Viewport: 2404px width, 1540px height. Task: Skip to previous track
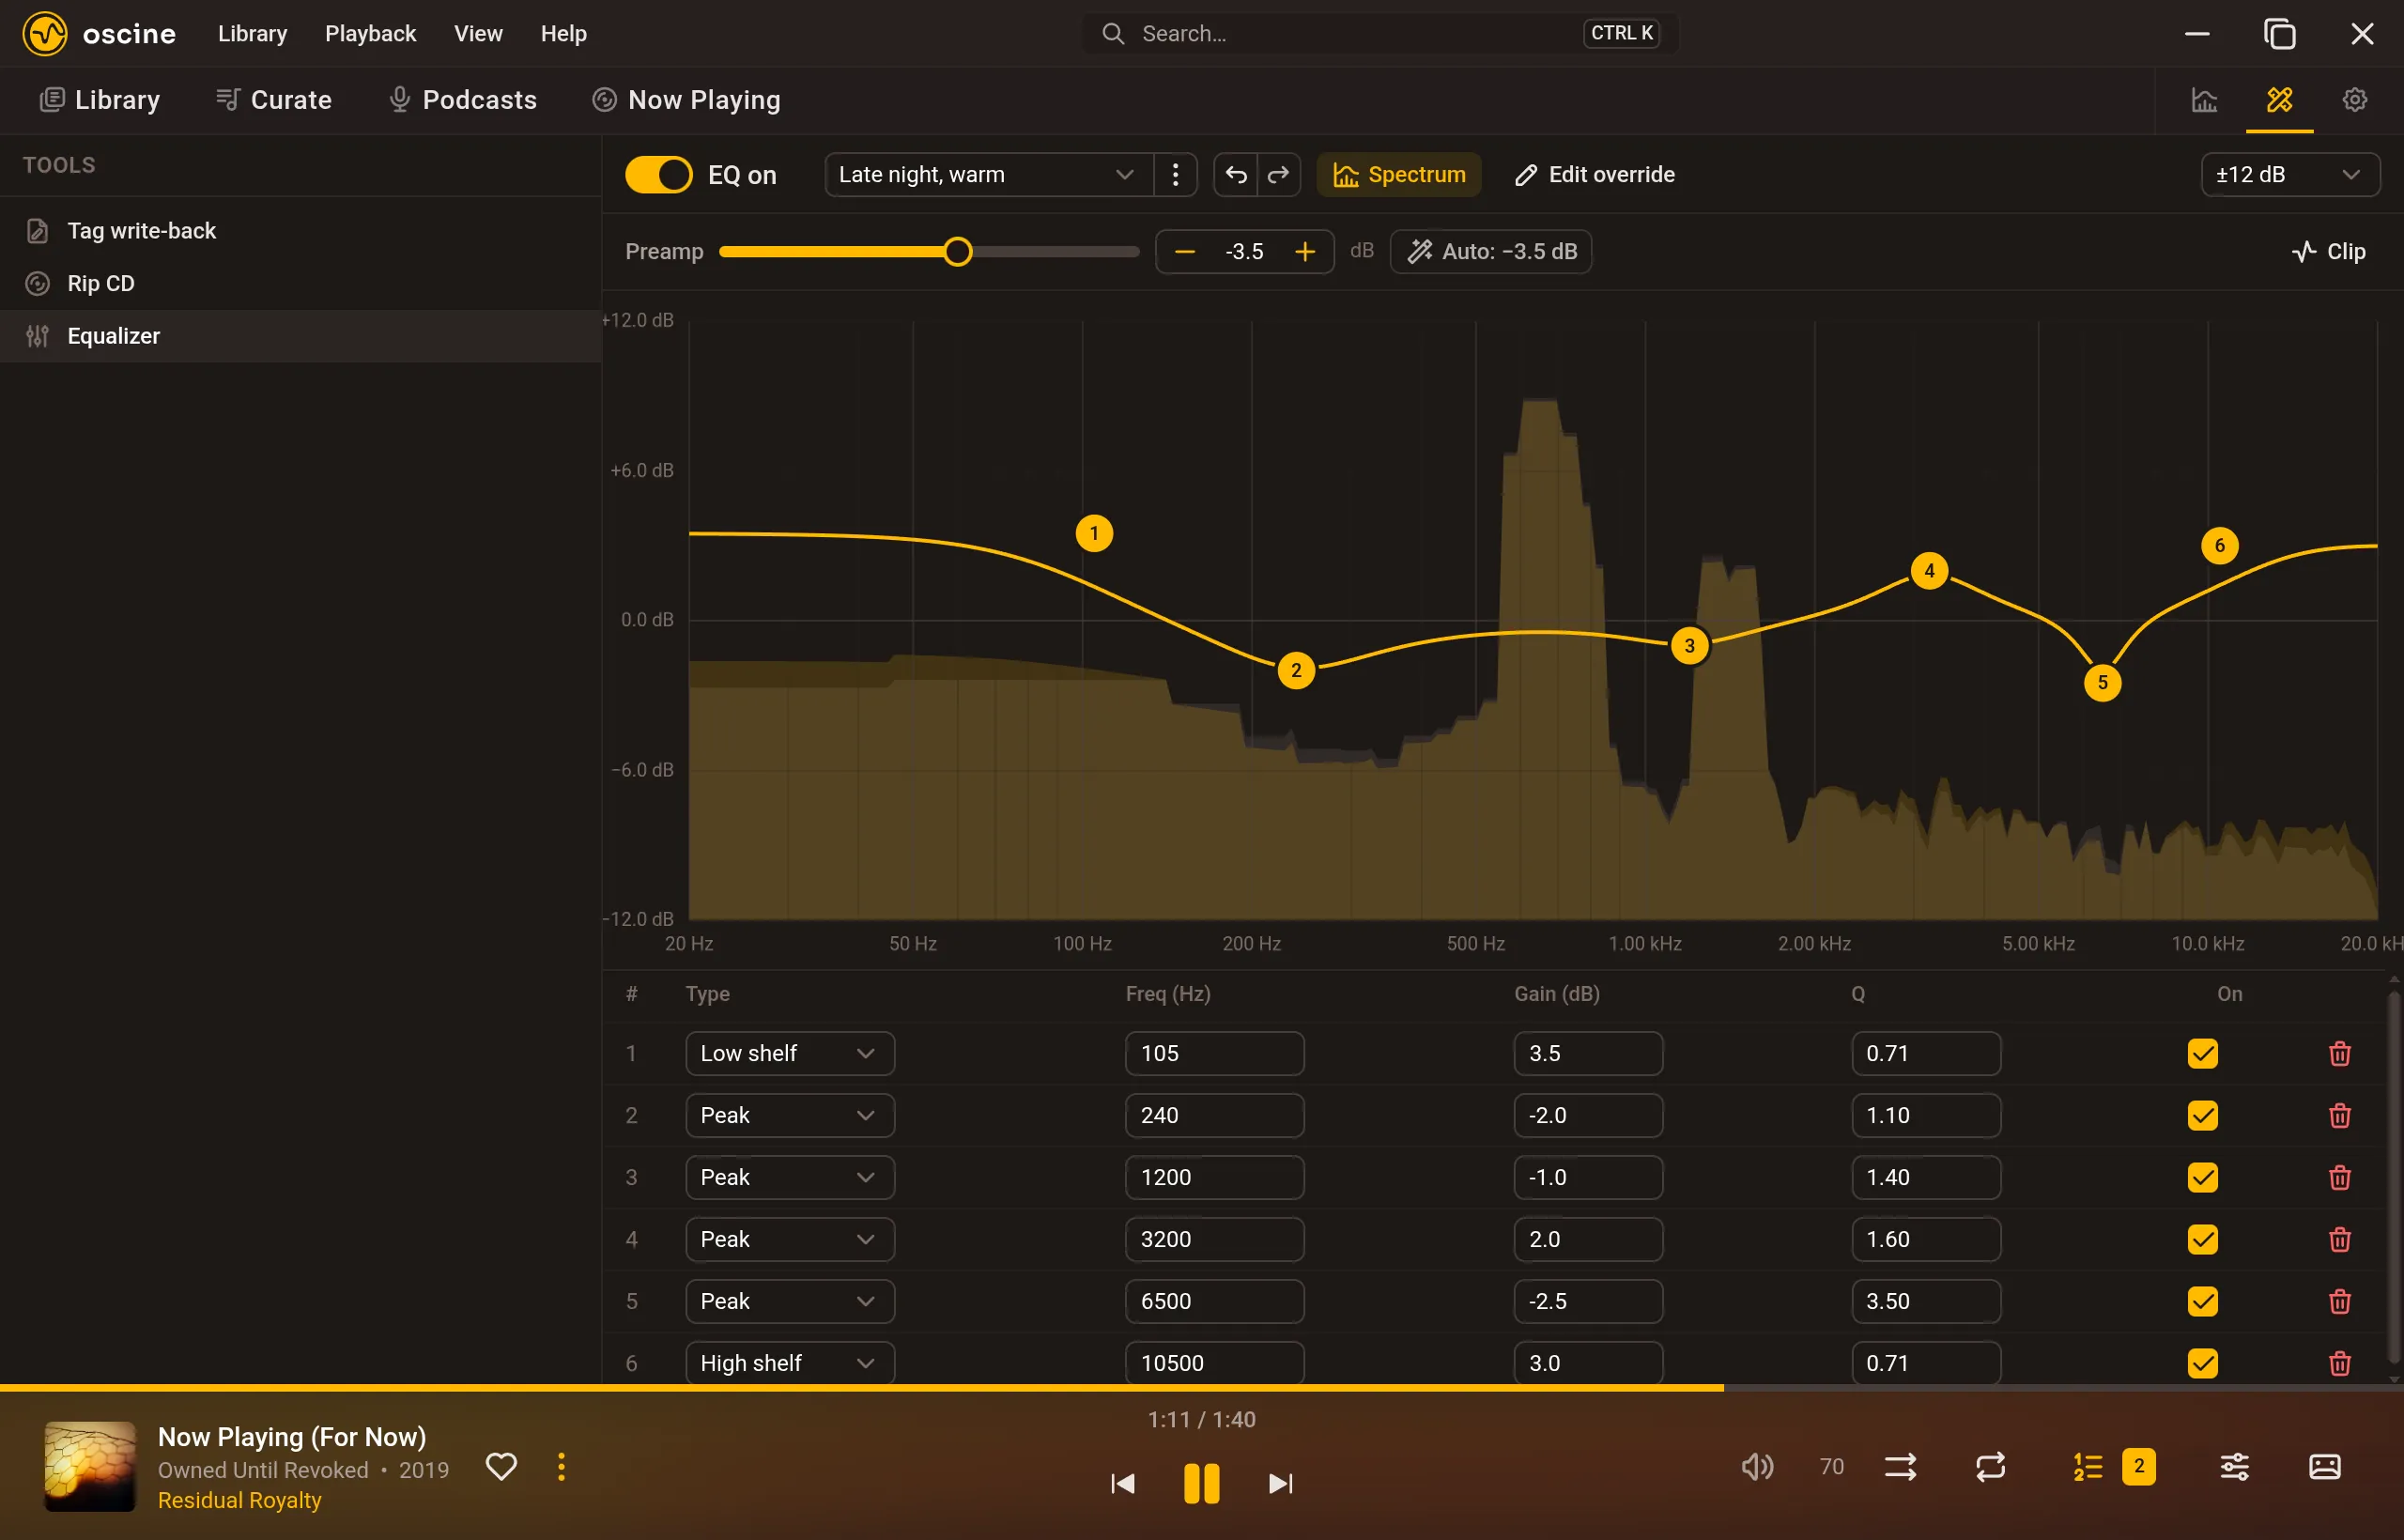(1122, 1483)
